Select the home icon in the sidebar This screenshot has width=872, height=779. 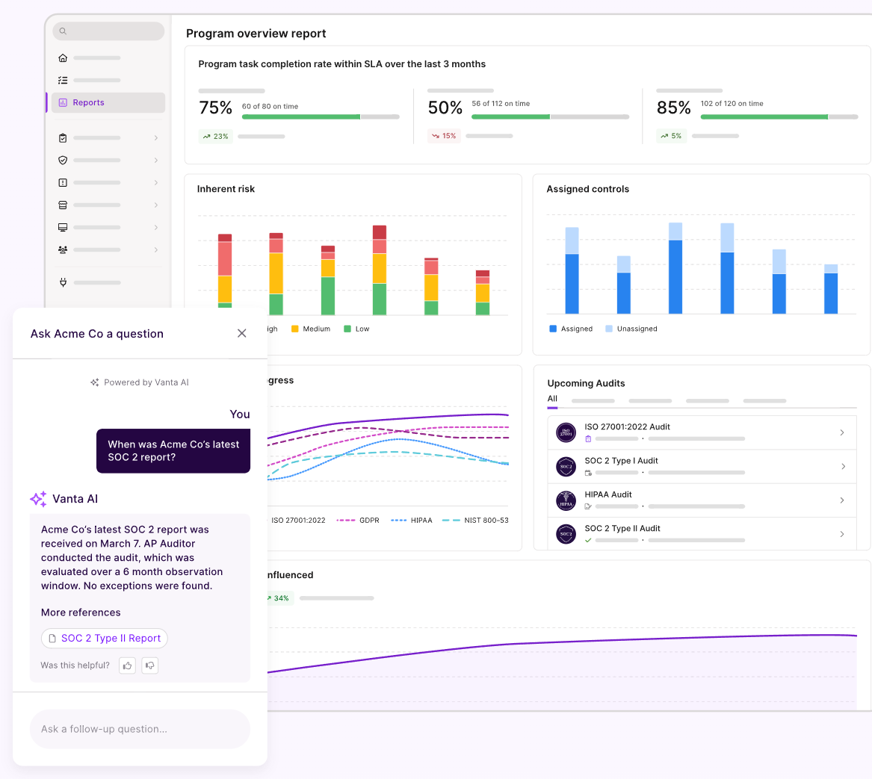tap(63, 58)
